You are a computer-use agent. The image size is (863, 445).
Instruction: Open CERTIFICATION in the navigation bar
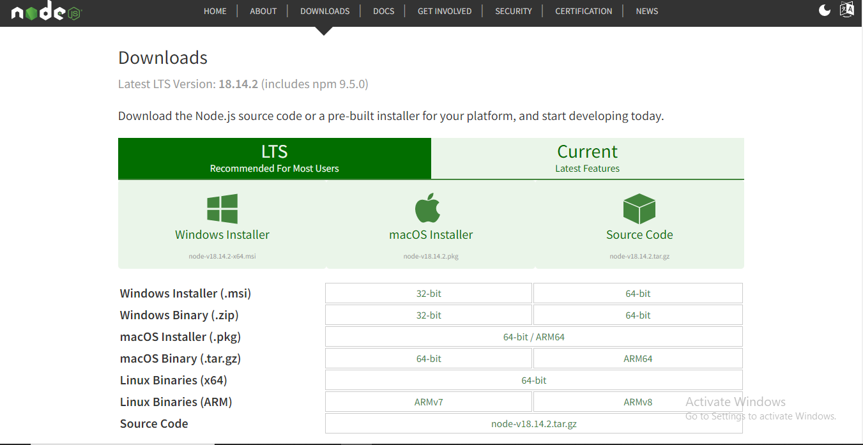click(x=584, y=11)
